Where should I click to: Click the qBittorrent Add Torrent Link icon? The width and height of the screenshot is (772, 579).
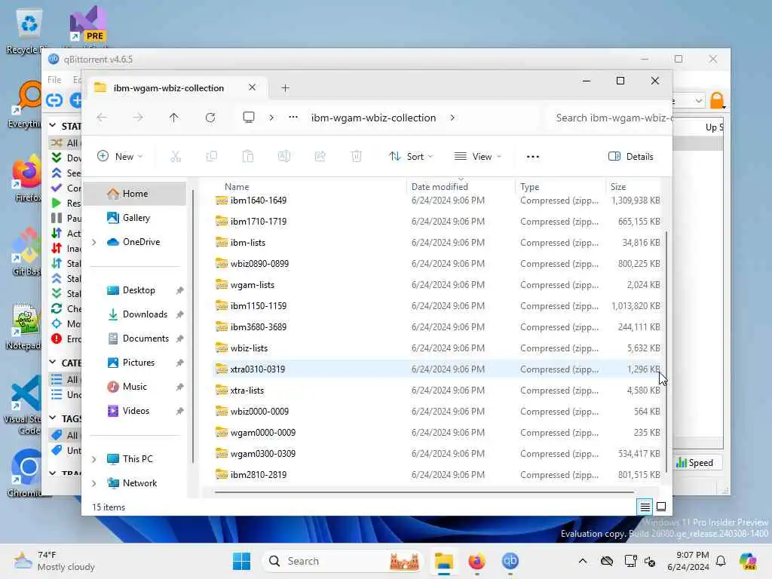[x=54, y=100]
